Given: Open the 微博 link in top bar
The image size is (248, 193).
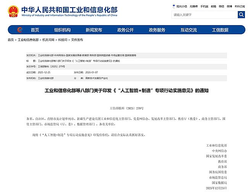Looking at the screenshot, I should click(x=229, y=6).
